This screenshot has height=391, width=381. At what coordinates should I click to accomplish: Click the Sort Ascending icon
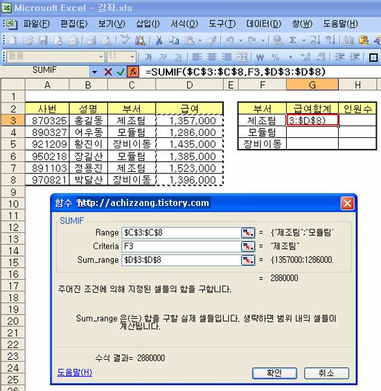pyautogui.click(x=315, y=40)
